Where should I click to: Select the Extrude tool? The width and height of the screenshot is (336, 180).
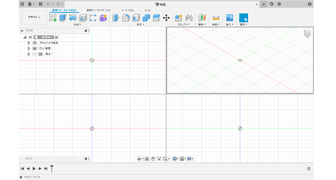point(63,18)
